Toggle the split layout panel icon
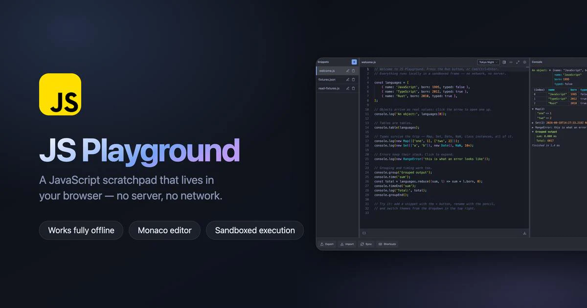 504,62
